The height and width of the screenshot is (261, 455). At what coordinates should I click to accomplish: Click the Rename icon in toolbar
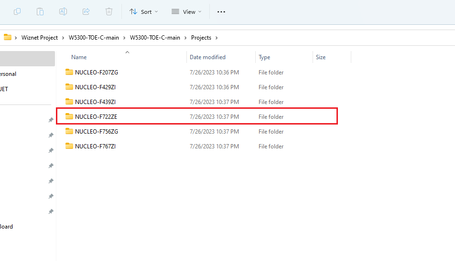pos(63,11)
